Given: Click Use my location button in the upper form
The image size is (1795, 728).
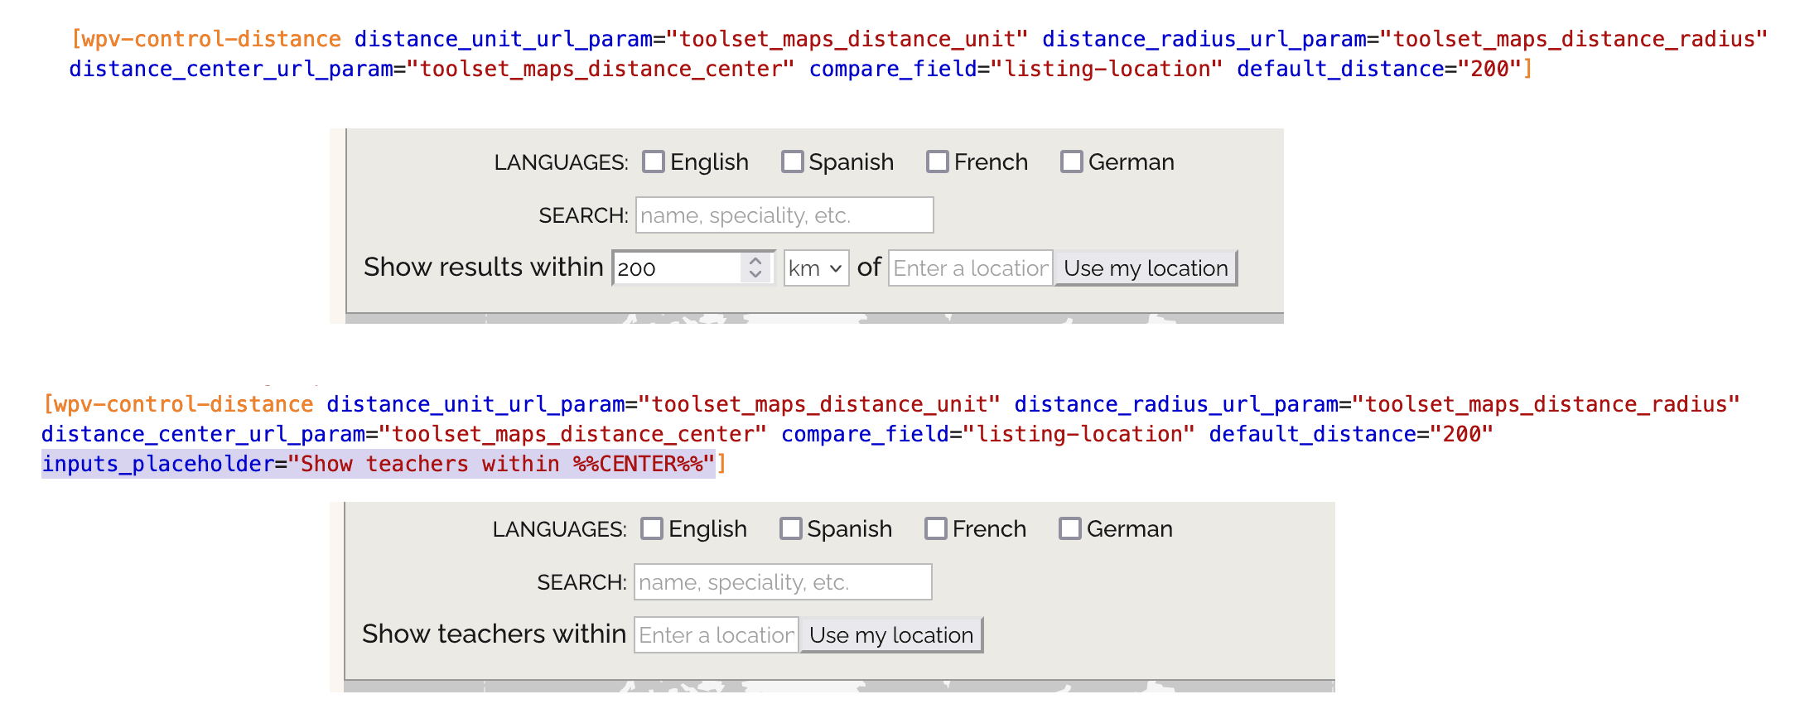Looking at the screenshot, I should 1146,268.
